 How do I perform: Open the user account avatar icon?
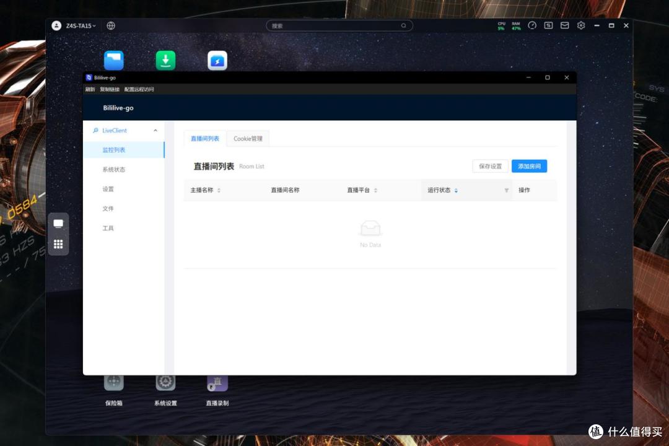pyautogui.click(x=56, y=25)
